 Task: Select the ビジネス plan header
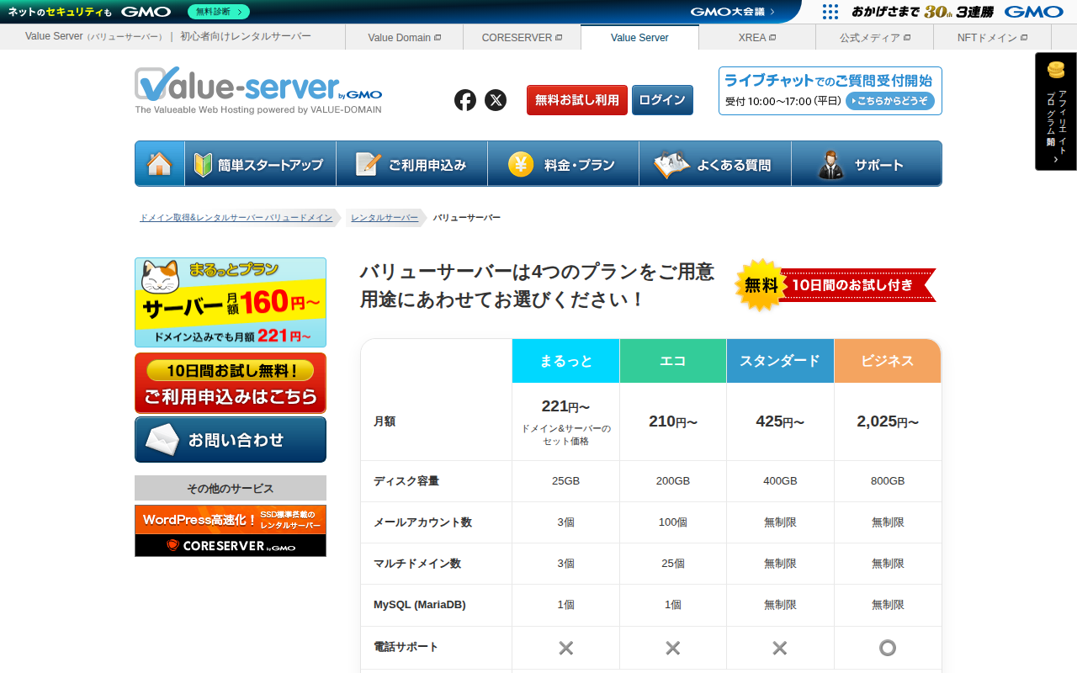click(x=888, y=361)
